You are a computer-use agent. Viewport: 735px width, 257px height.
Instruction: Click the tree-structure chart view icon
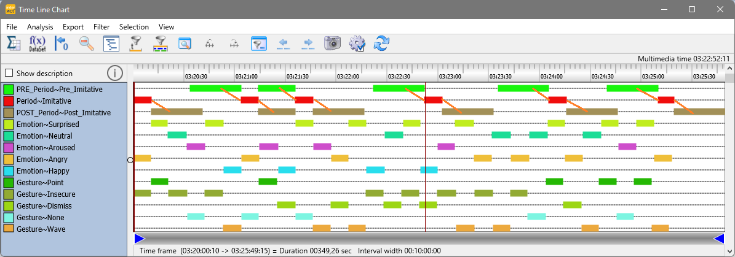[x=111, y=44]
